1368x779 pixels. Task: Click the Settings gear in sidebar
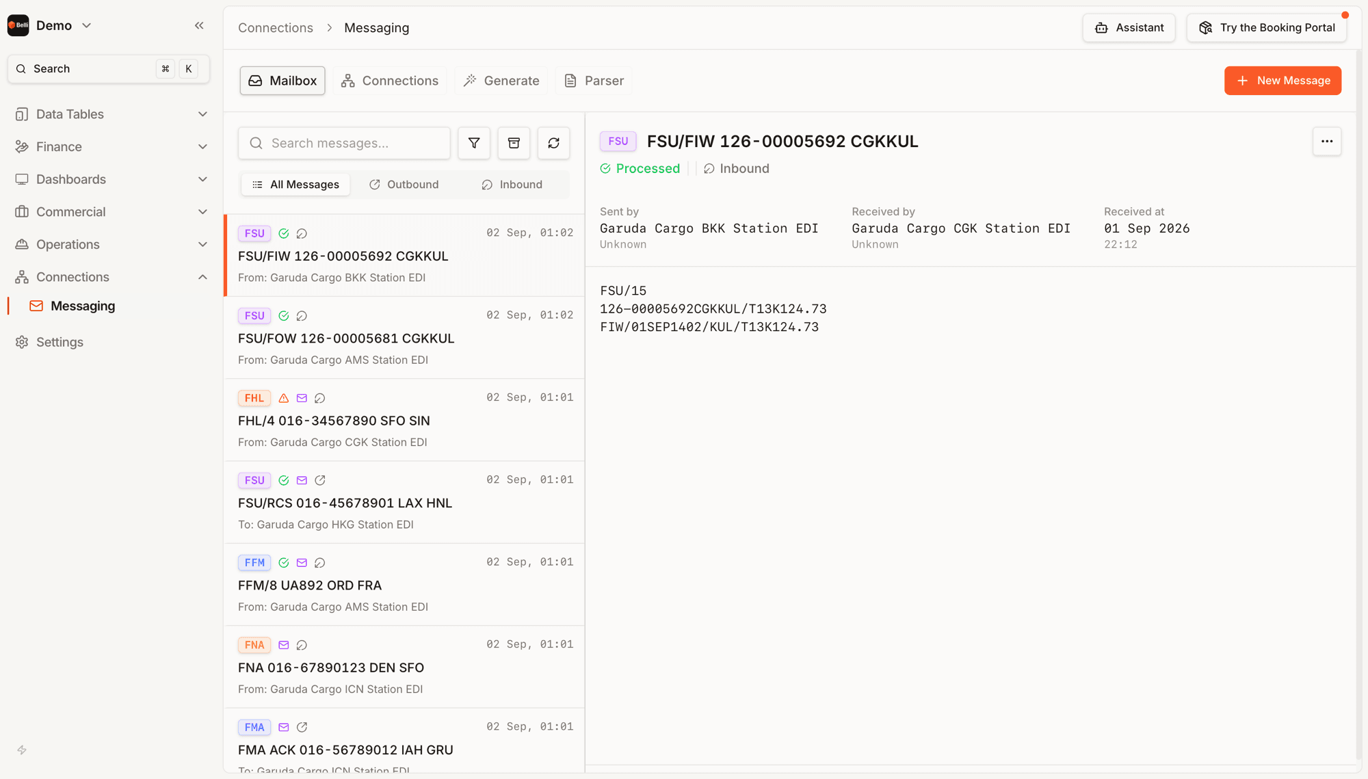pos(22,342)
